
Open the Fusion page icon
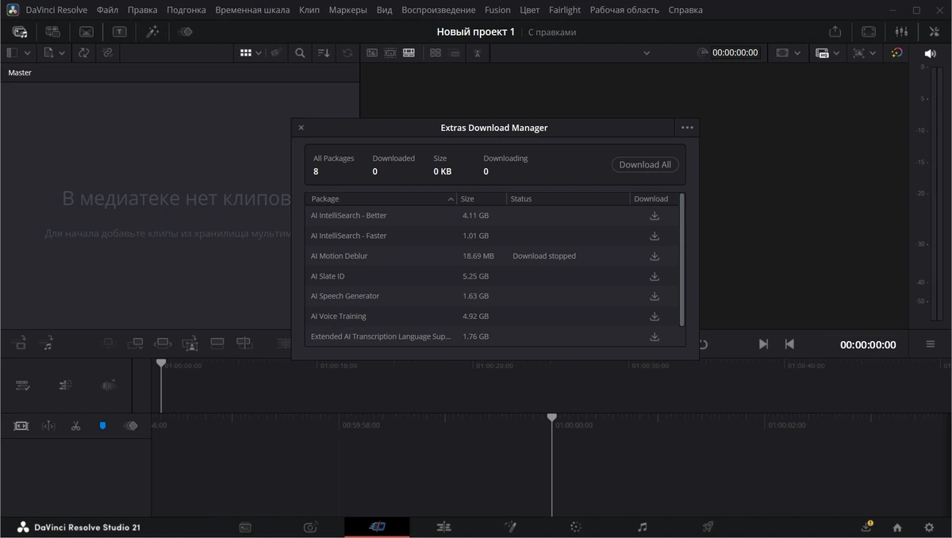click(x=510, y=527)
